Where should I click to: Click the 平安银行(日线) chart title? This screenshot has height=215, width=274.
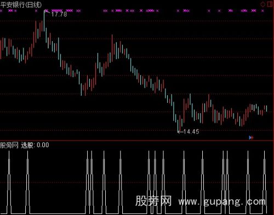(x=21, y=4)
